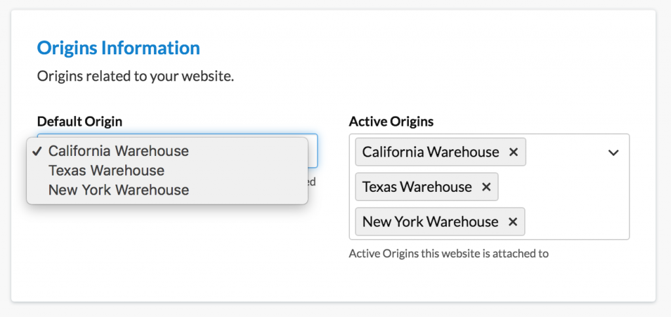The width and height of the screenshot is (671, 317).
Task: Expand Active Origins chevron arrow
Action: [x=613, y=152]
